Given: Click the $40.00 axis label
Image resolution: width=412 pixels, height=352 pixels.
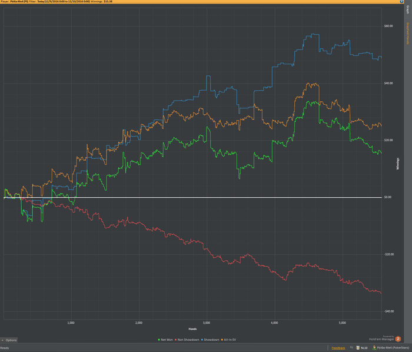Looking at the screenshot, I should (x=388, y=83).
